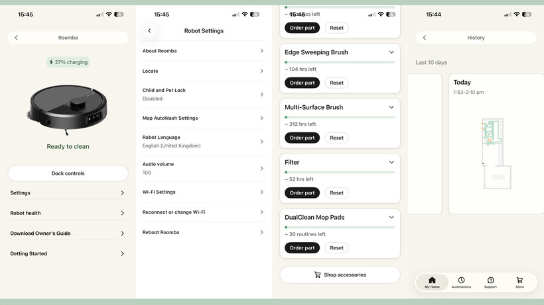Image resolution: width=544 pixels, height=305 pixels.
Task: Select Reboot Roomba
Action: click(x=204, y=232)
